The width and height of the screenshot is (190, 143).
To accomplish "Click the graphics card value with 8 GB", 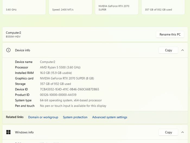I will pos(67,78).
